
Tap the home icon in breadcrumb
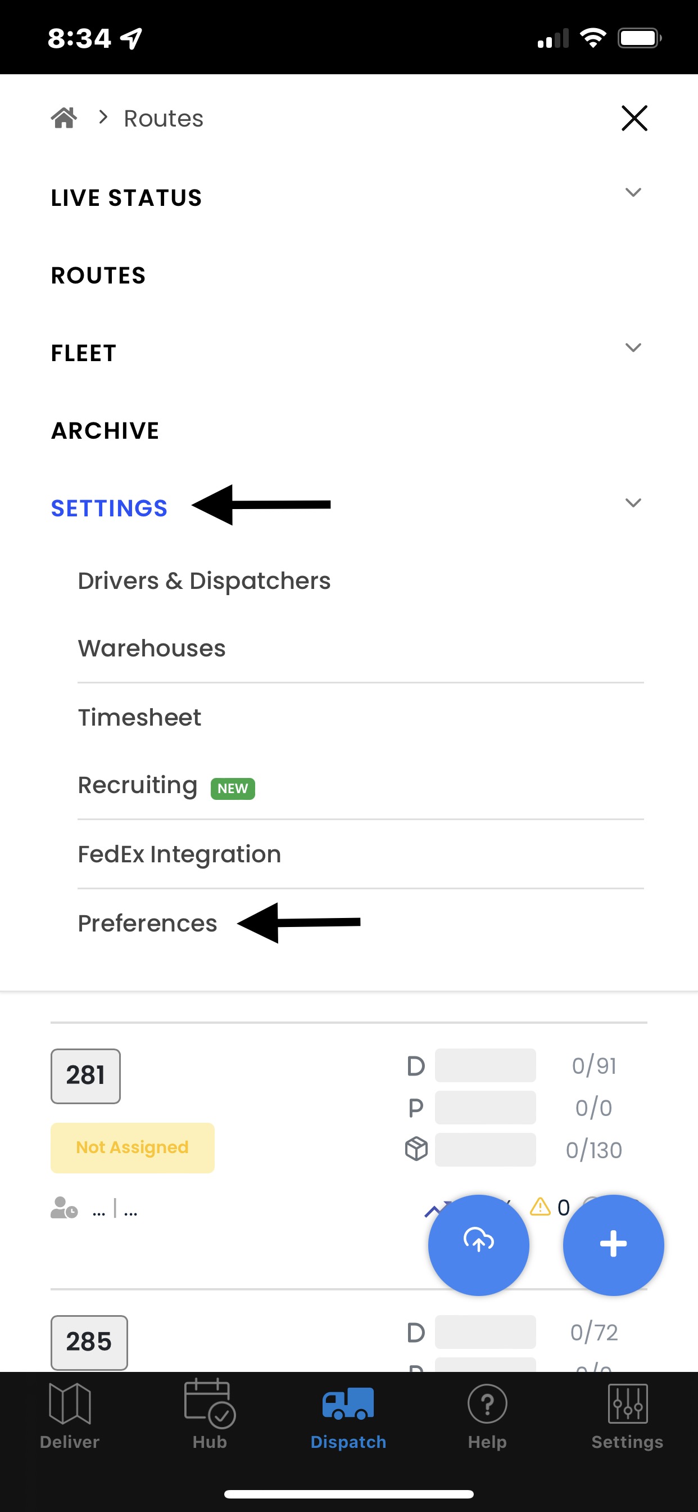pos(64,118)
